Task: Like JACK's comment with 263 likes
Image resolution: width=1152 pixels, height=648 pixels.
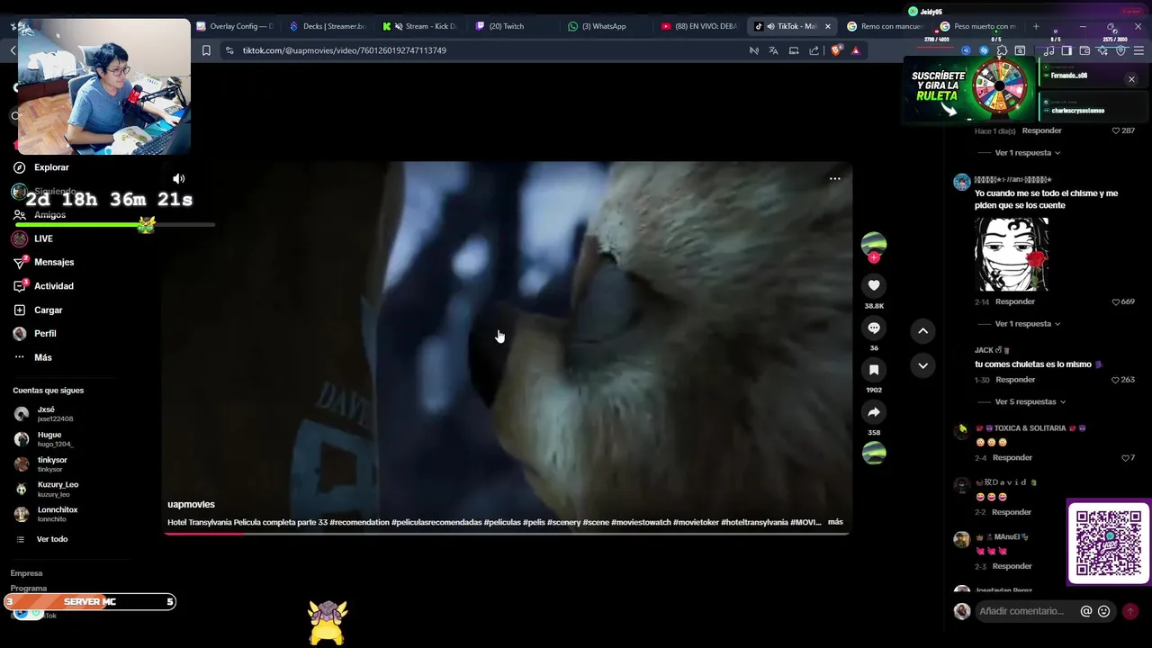Action: tap(1116, 380)
